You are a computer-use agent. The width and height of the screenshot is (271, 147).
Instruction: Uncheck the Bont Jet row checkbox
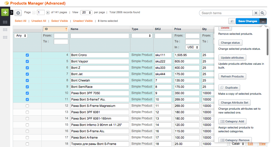(27, 74)
